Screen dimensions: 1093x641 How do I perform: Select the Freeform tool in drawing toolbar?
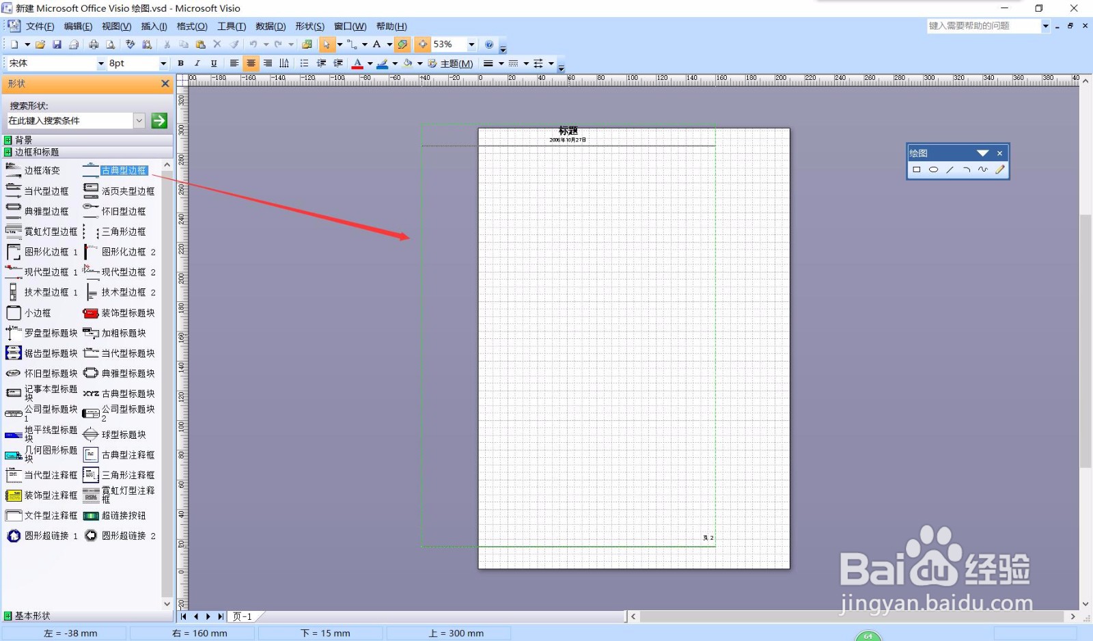tap(982, 169)
